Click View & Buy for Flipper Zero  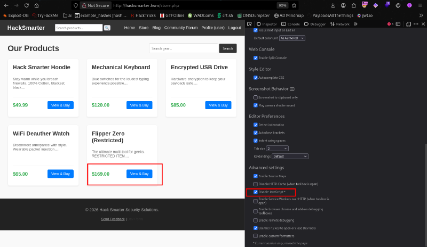coord(139,174)
